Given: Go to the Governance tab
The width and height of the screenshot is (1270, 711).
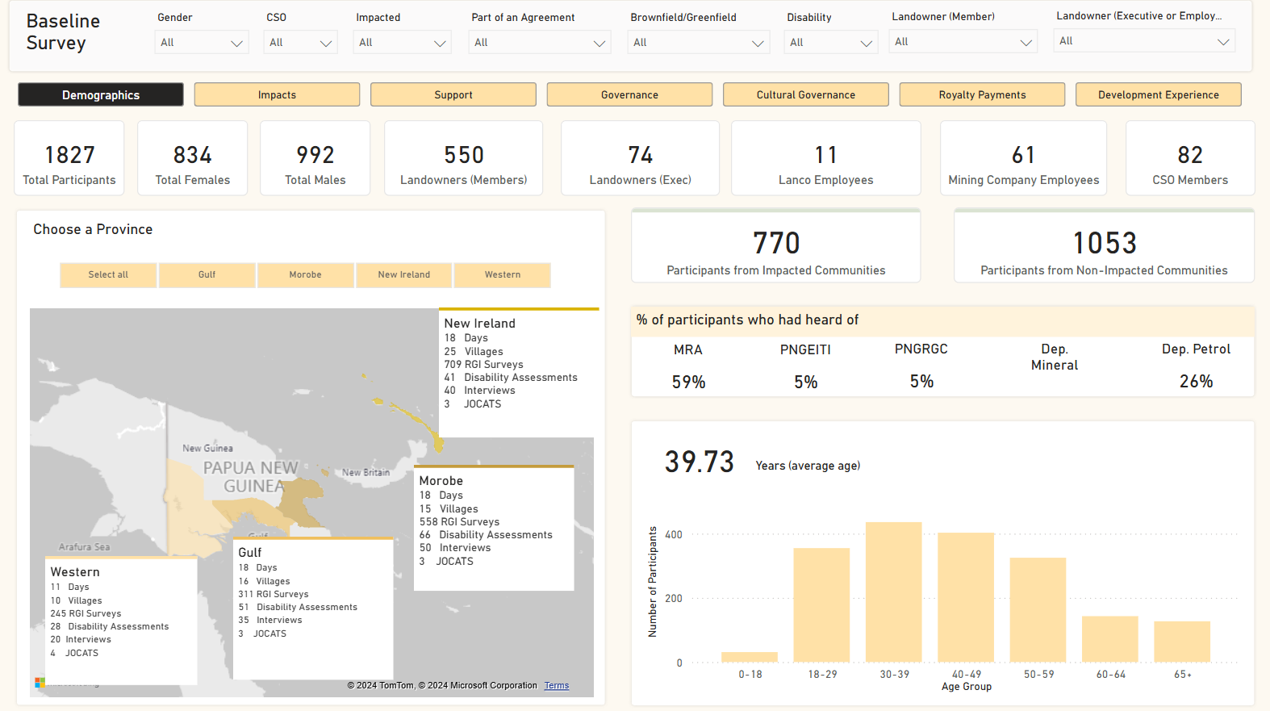Looking at the screenshot, I should pyautogui.click(x=629, y=94).
